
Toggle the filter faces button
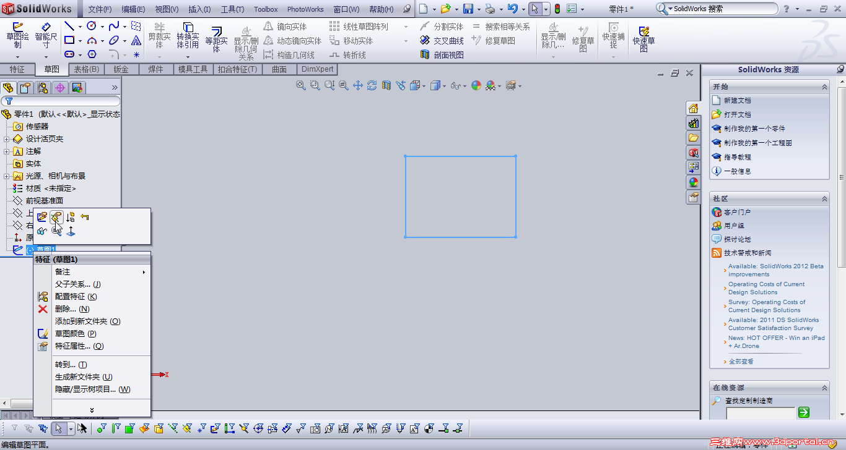click(130, 428)
